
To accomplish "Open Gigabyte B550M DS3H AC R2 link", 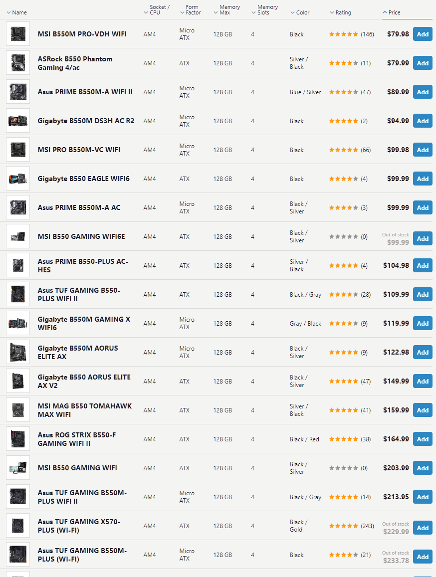I will coord(86,121).
